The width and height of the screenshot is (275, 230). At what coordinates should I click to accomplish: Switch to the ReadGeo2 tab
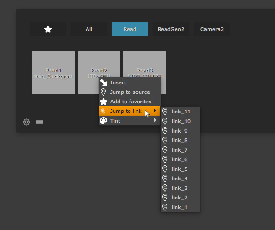pos(171,29)
